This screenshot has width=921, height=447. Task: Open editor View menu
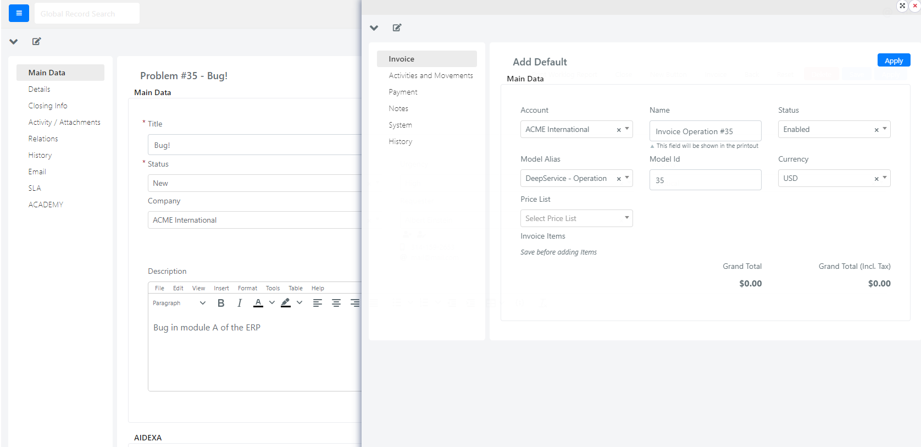198,288
